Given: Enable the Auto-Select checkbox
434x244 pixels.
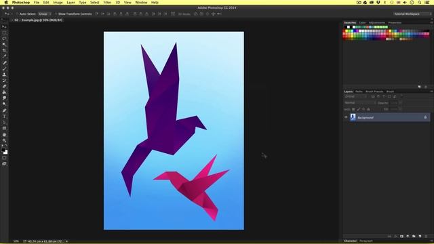Looking at the screenshot, I should pyautogui.click(x=17, y=14).
